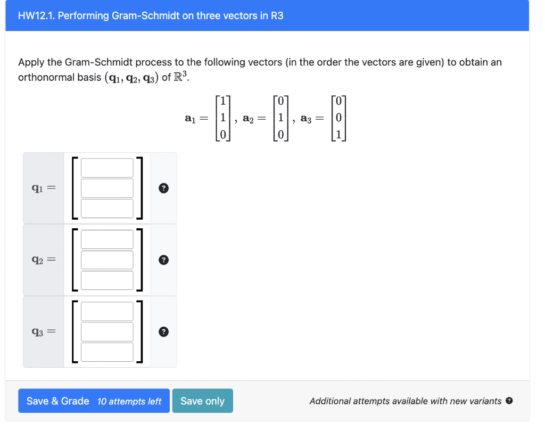Click the HW12.1 title header bar
545x432 pixels.
coord(266,15)
